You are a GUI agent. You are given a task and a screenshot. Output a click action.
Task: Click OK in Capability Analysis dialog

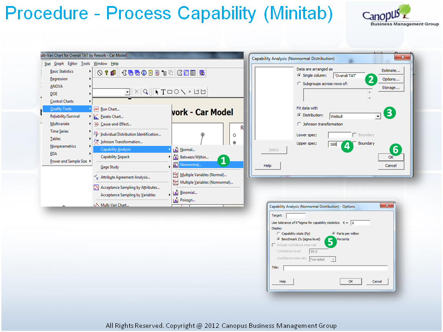point(391,157)
